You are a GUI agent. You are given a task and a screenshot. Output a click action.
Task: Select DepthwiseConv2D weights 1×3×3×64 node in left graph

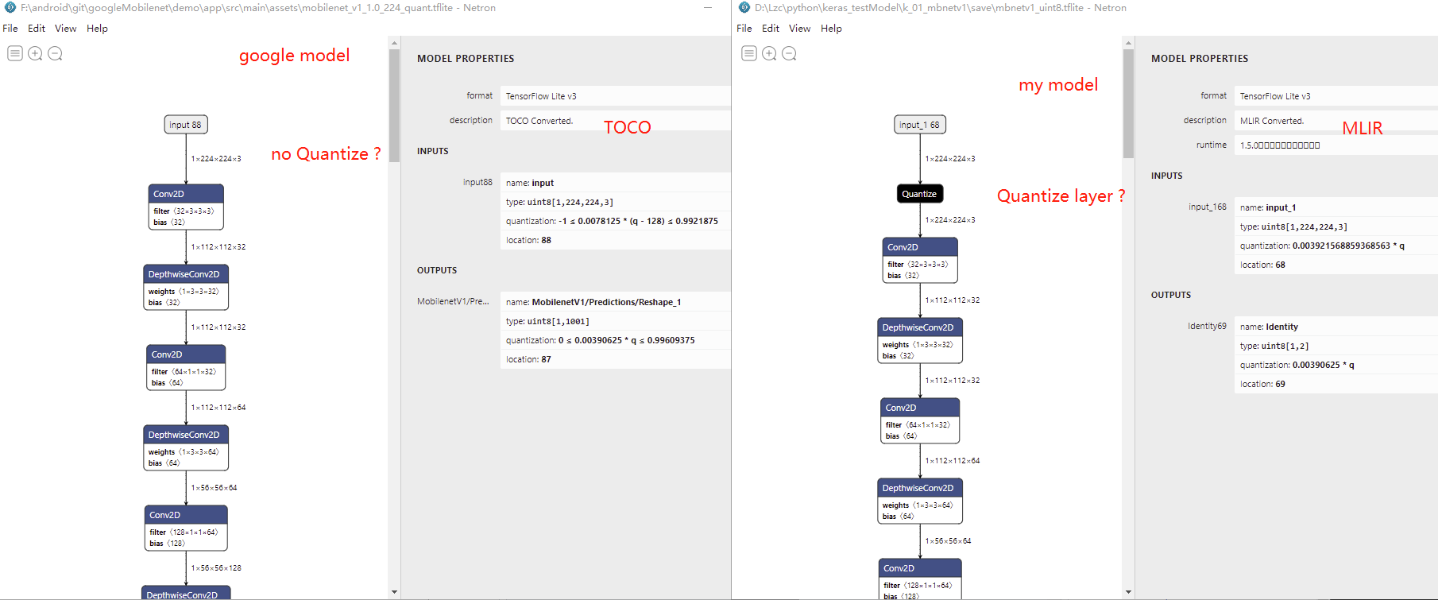186,447
